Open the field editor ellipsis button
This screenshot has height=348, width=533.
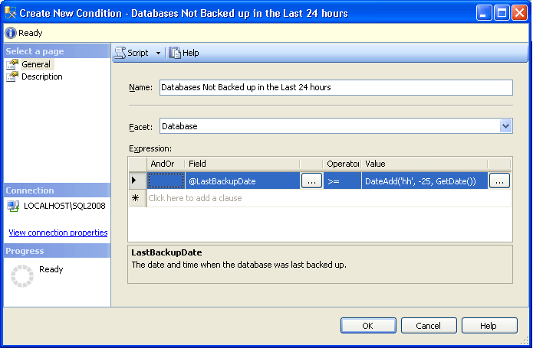[311, 181]
